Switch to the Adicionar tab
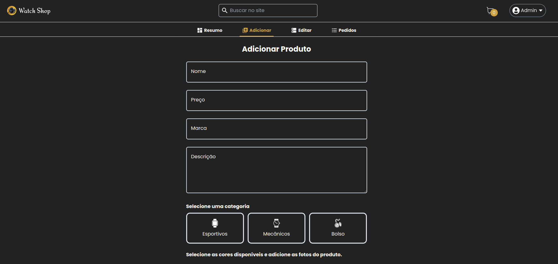558x264 pixels. coord(257,30)
